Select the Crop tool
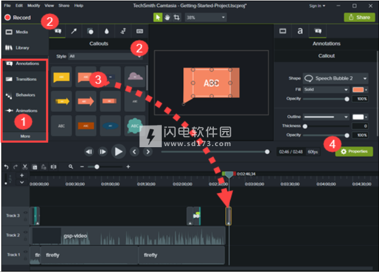The image size is (379, 272). (x=177, y=17)
